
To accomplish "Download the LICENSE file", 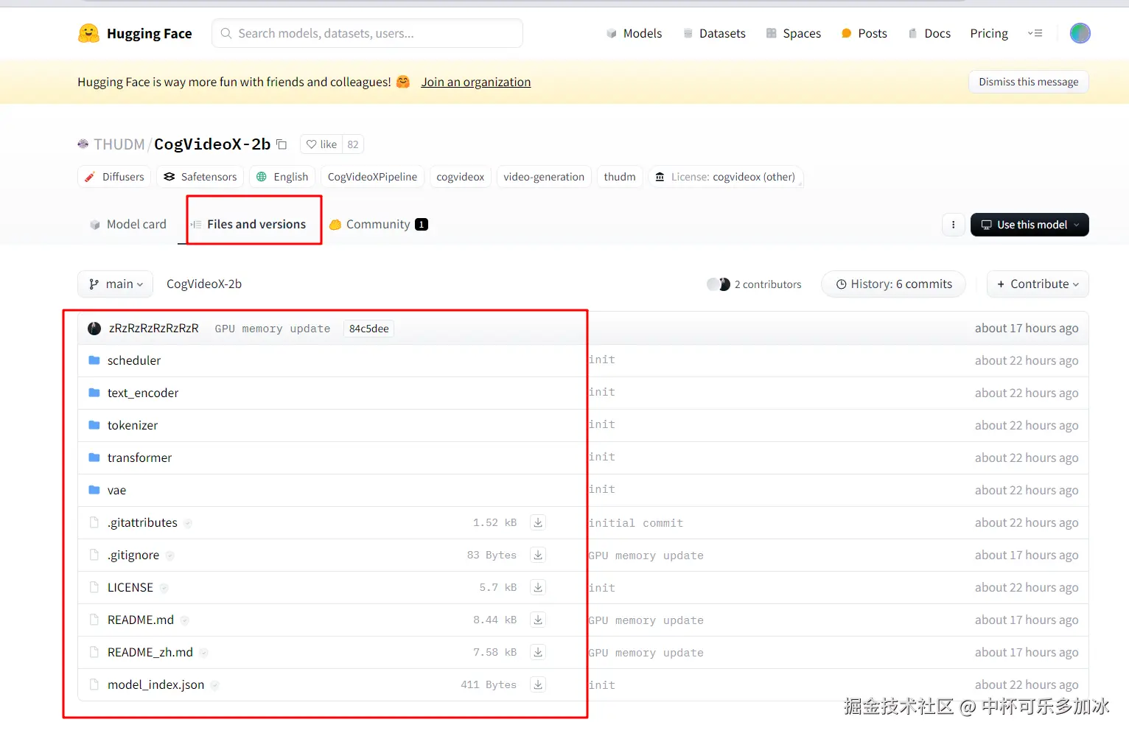I will 538,587.
